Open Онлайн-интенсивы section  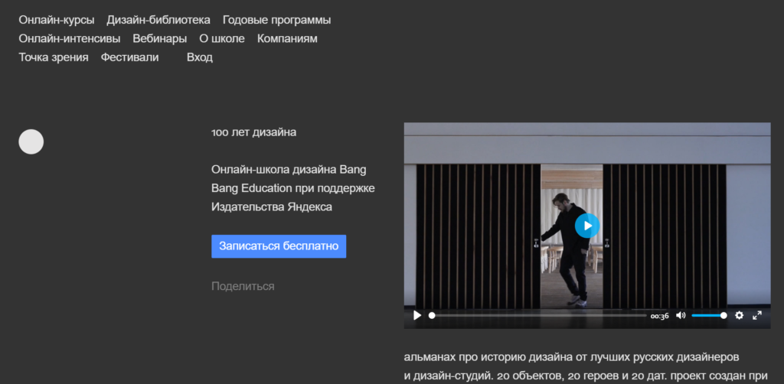[x=70, y=39]
